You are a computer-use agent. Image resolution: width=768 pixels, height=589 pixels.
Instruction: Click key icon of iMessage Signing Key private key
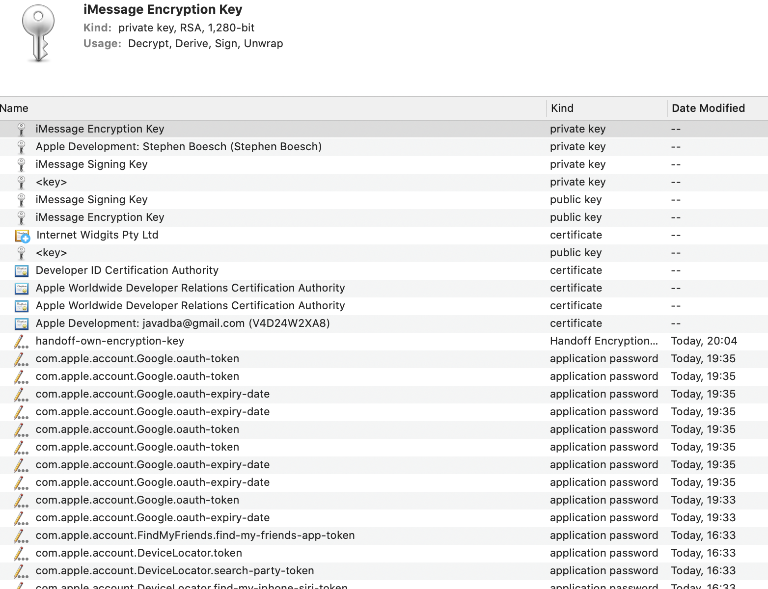pos(21,164)
